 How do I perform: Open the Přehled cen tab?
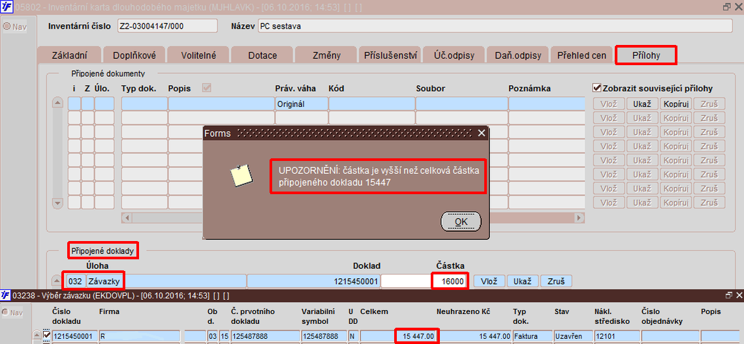pos(581,55)
